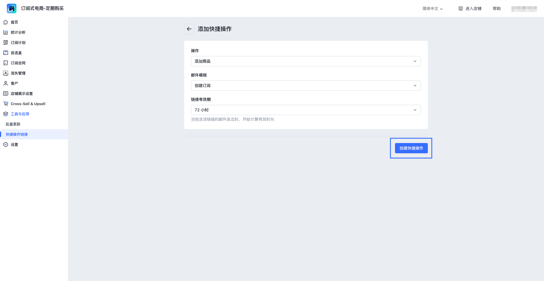Click the 客户 person icon

(5, 83)
